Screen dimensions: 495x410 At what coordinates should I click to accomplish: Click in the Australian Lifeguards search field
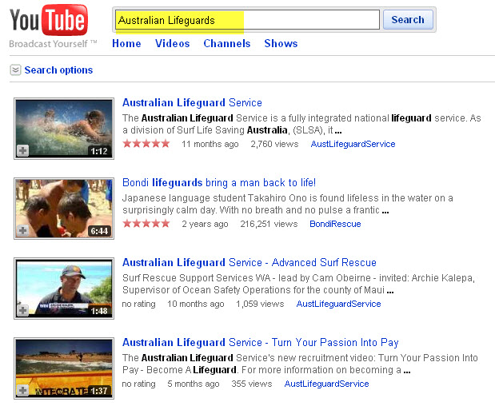[246, 20]
